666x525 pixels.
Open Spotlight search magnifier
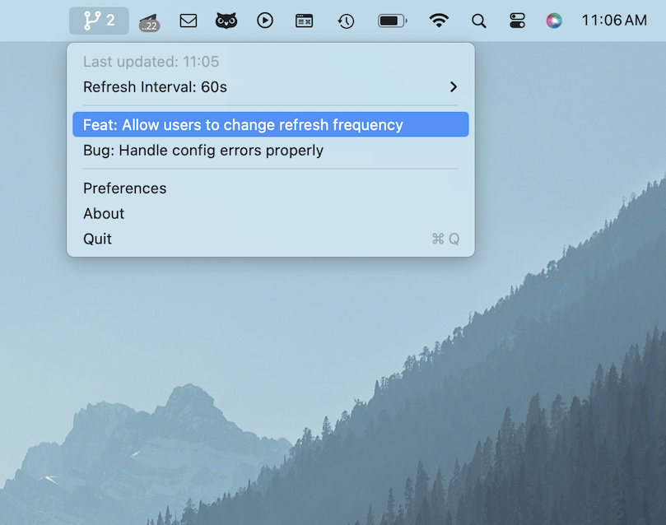click(x=478, y=21)
